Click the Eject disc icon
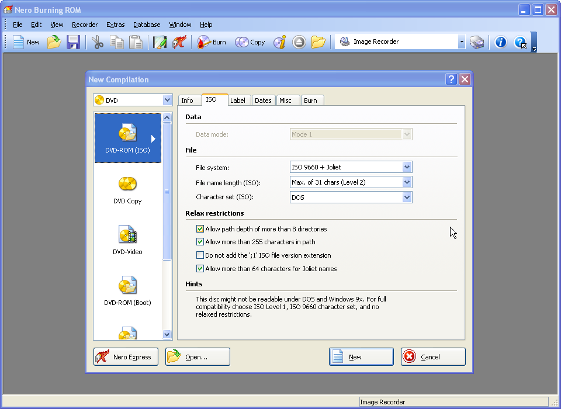The image size is (561, 409). [x=299, y=42]
